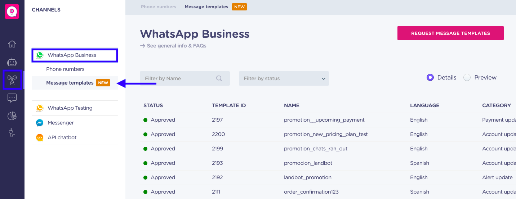Image resolution: width=516 pixels, height=199 pixels.
Task: Click the STATUS column header
Action: 153,105
